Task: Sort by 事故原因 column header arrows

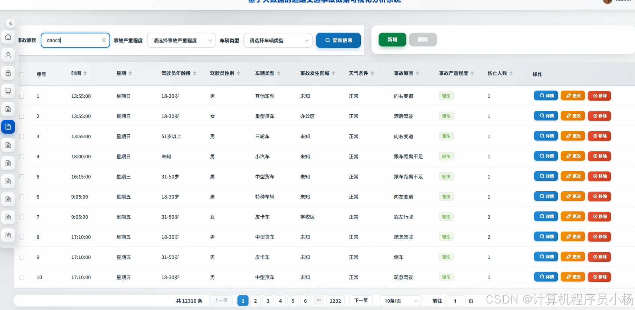Action: click(417, 73)
